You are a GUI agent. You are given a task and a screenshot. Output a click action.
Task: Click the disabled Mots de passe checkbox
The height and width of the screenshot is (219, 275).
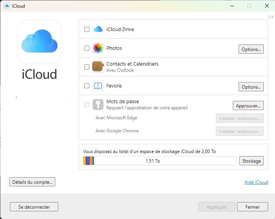tap(87, 104)
